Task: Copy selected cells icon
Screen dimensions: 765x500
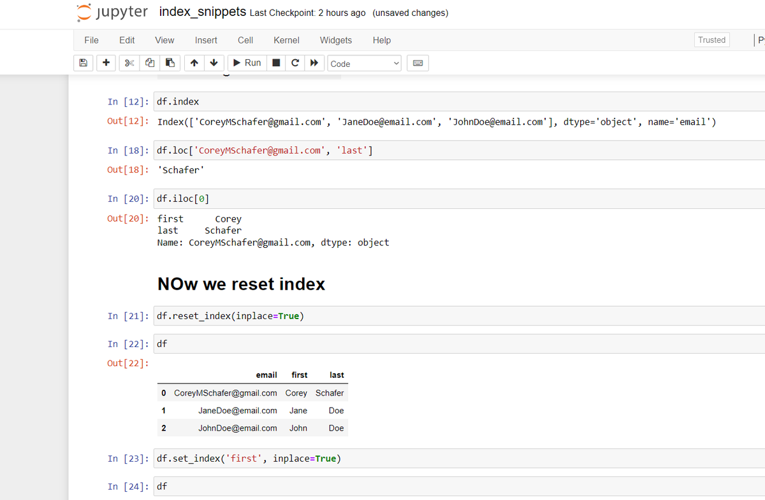Action: click(x=149, y=63)
